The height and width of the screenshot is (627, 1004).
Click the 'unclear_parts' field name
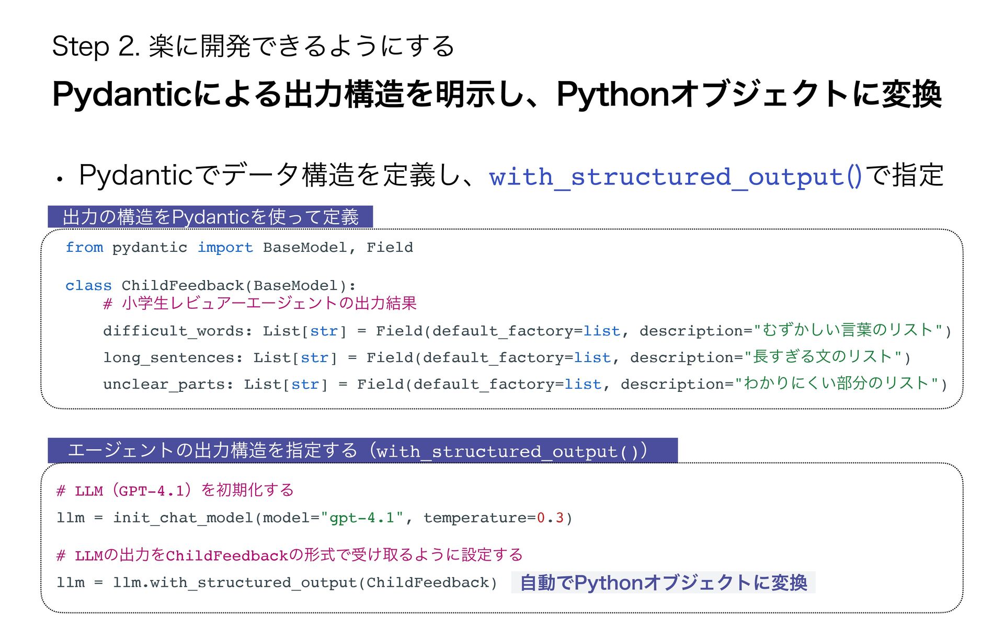[164, 385]
